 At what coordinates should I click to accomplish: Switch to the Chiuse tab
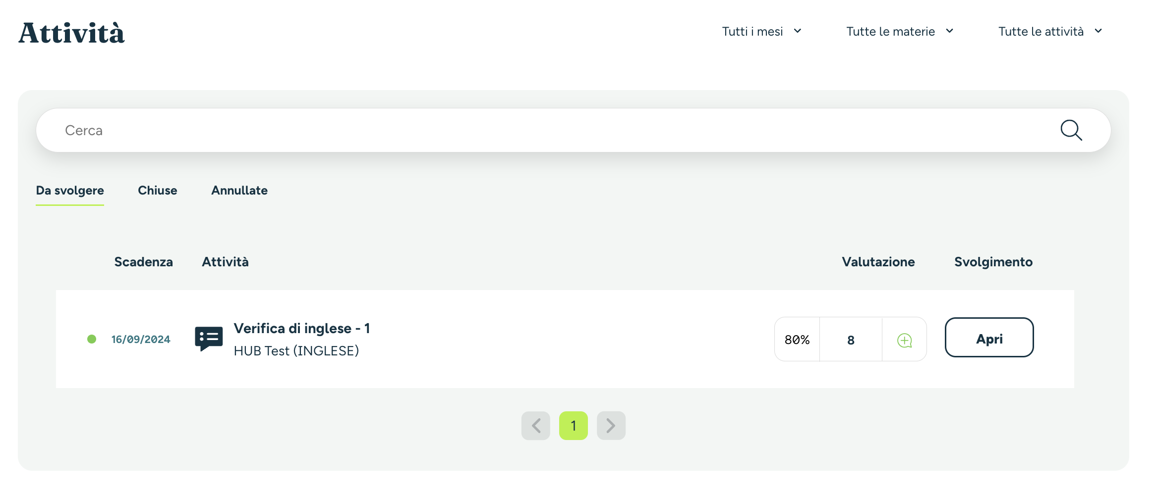tap(158, 191)
